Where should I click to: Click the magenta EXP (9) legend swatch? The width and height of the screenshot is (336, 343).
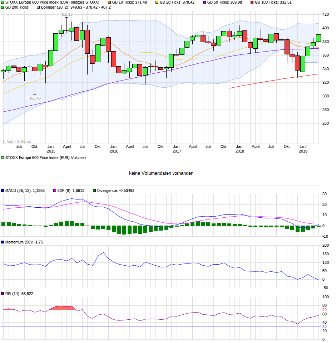point(55,190)
